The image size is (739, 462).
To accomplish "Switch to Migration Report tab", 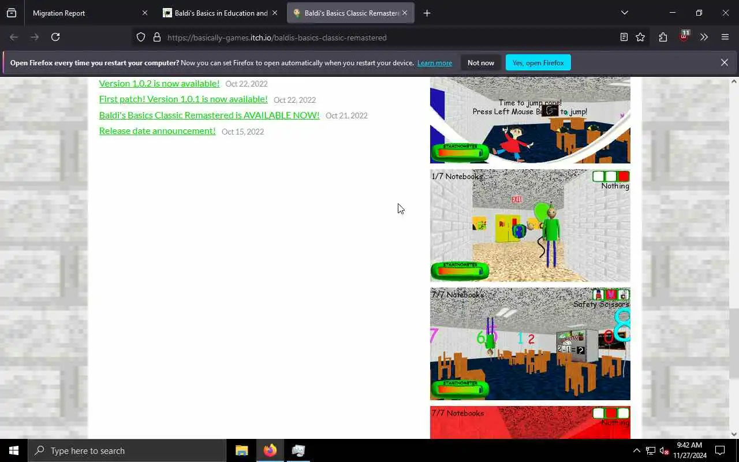I will point(84,13).
